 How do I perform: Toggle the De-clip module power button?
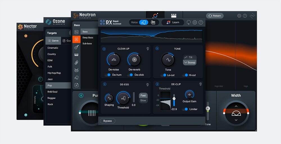click(x=157, y=84)
